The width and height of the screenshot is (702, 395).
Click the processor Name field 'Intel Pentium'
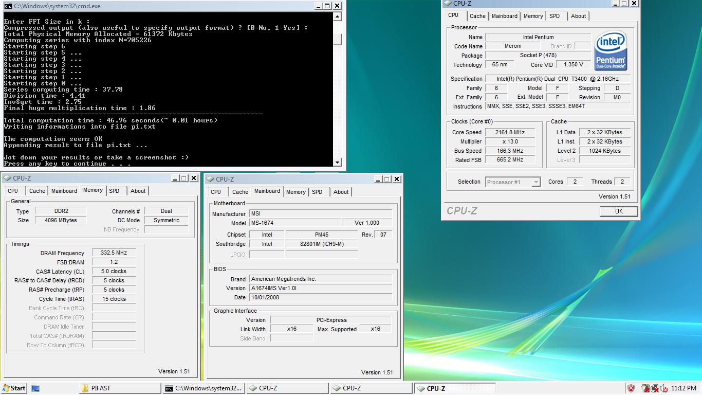538,37
